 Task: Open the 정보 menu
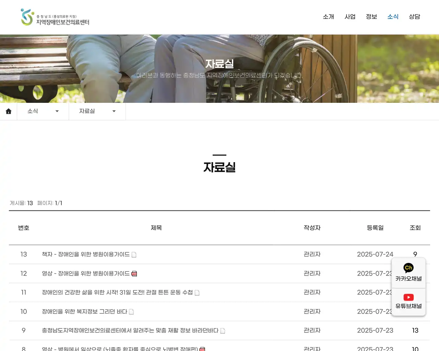click(x=371, y=16)
